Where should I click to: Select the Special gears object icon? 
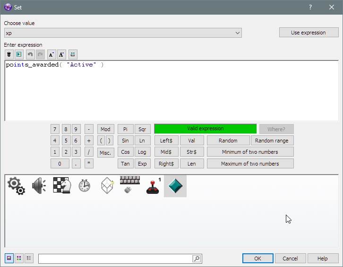(17, 186)
